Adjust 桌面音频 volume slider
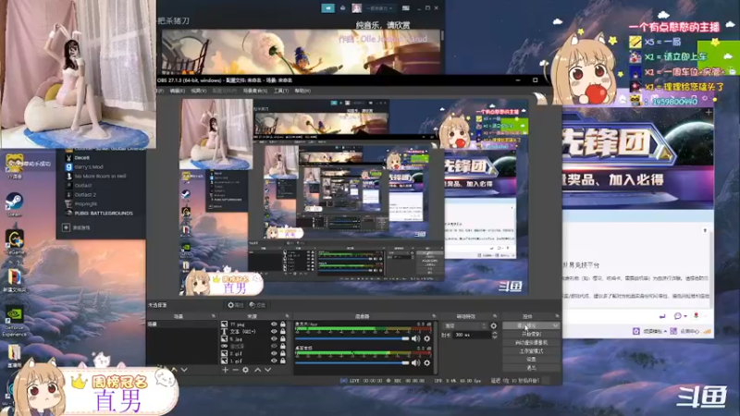 point(352,362)
